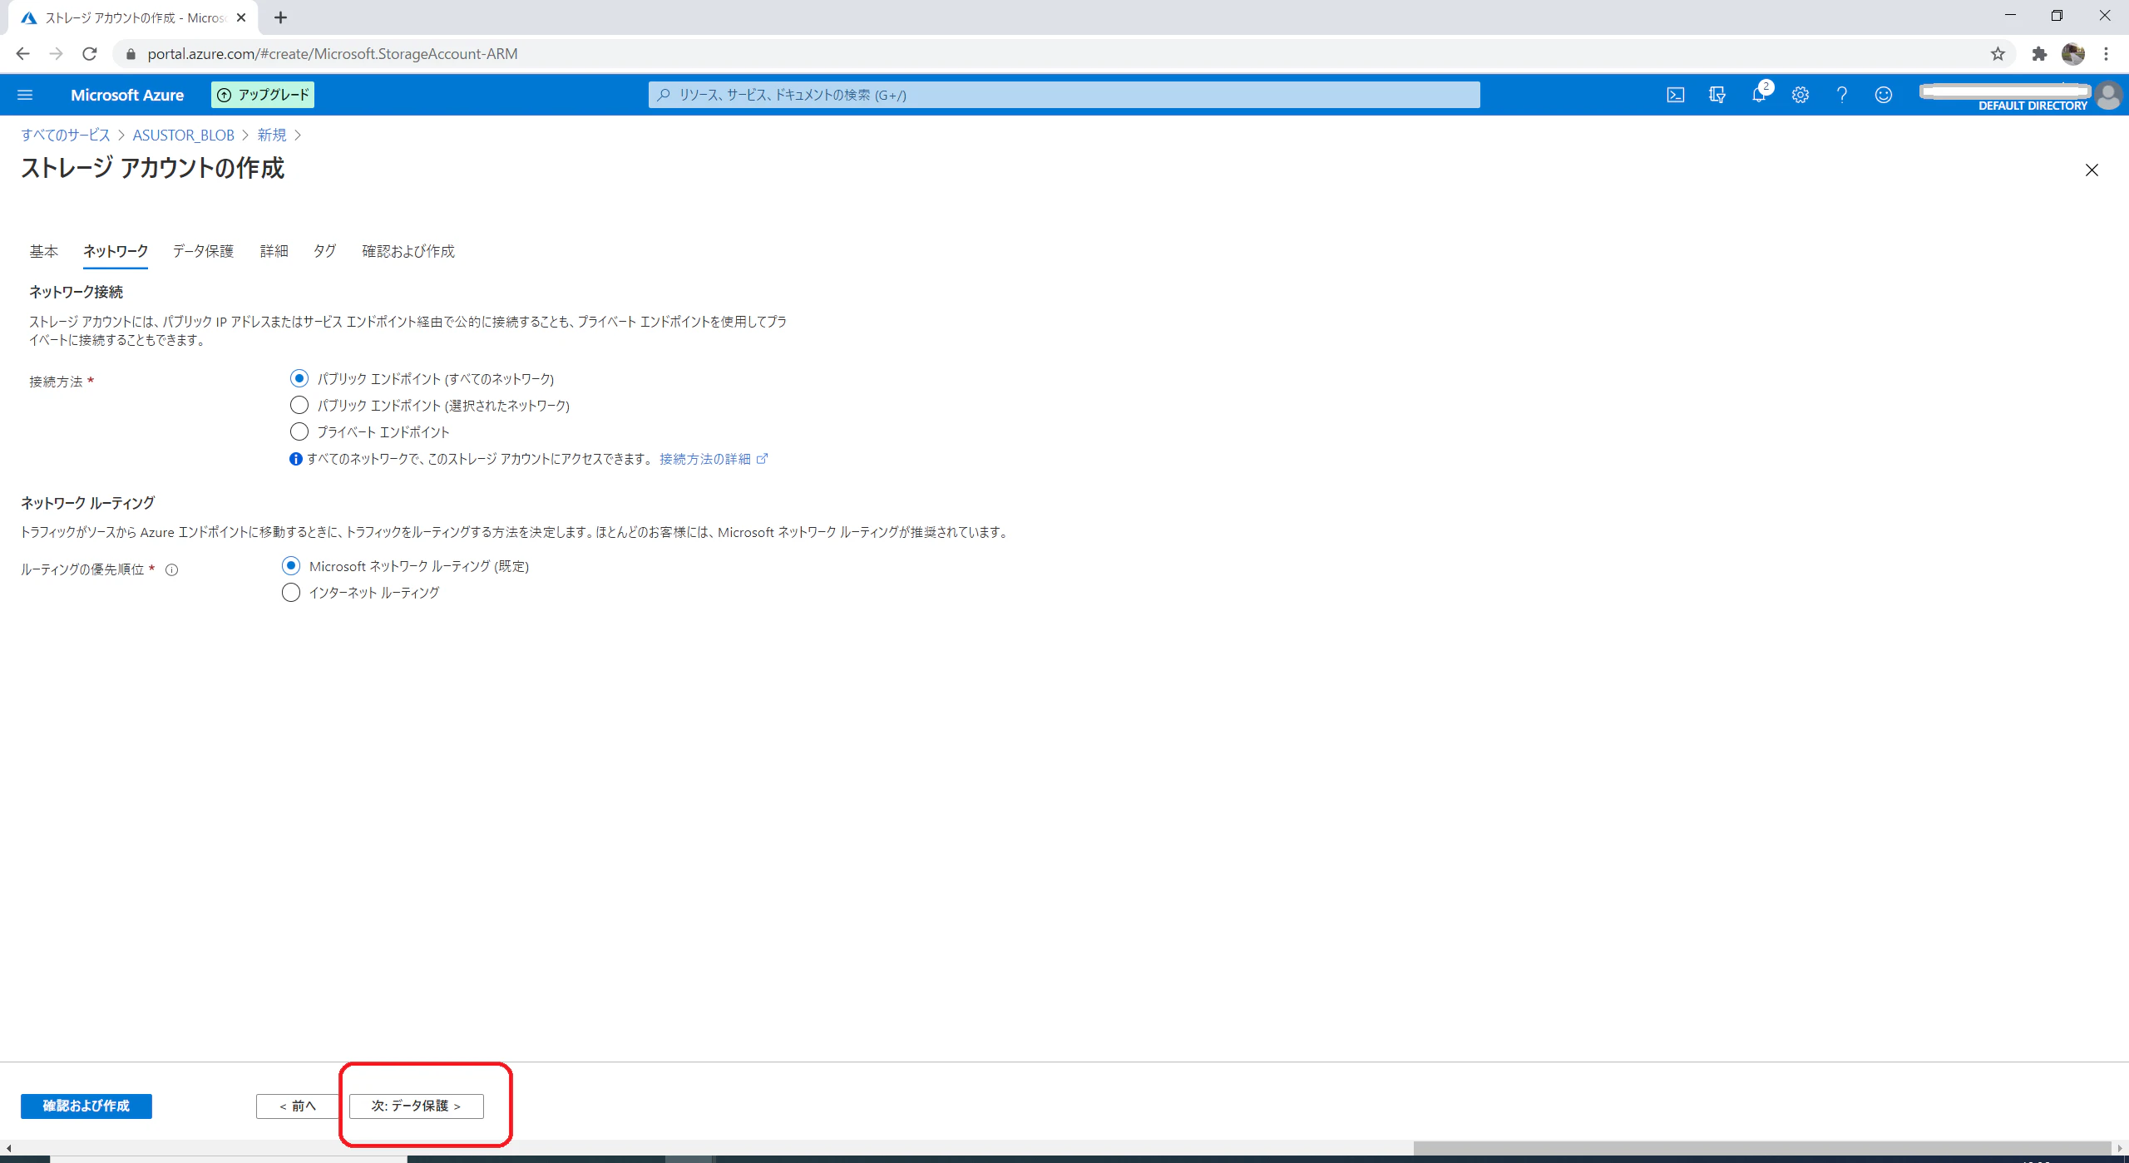Switch to the ネットワーク tab
Screen dimensions: 2129x1163
pyautogui.click(x=116, y=252)
